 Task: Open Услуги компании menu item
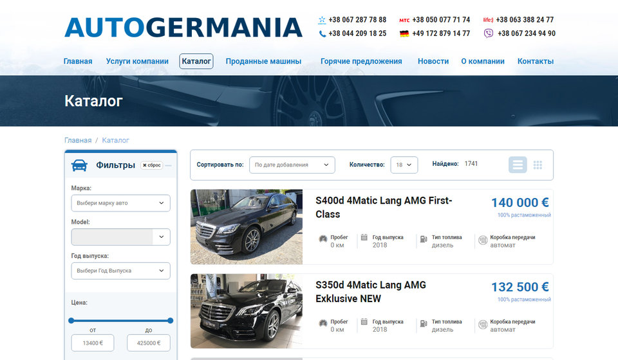pos(137,61)
